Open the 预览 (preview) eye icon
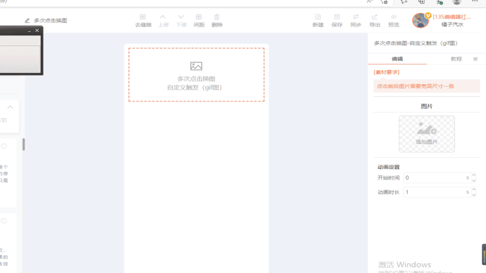This screenshot has height=273, width=486. (394, 18)
